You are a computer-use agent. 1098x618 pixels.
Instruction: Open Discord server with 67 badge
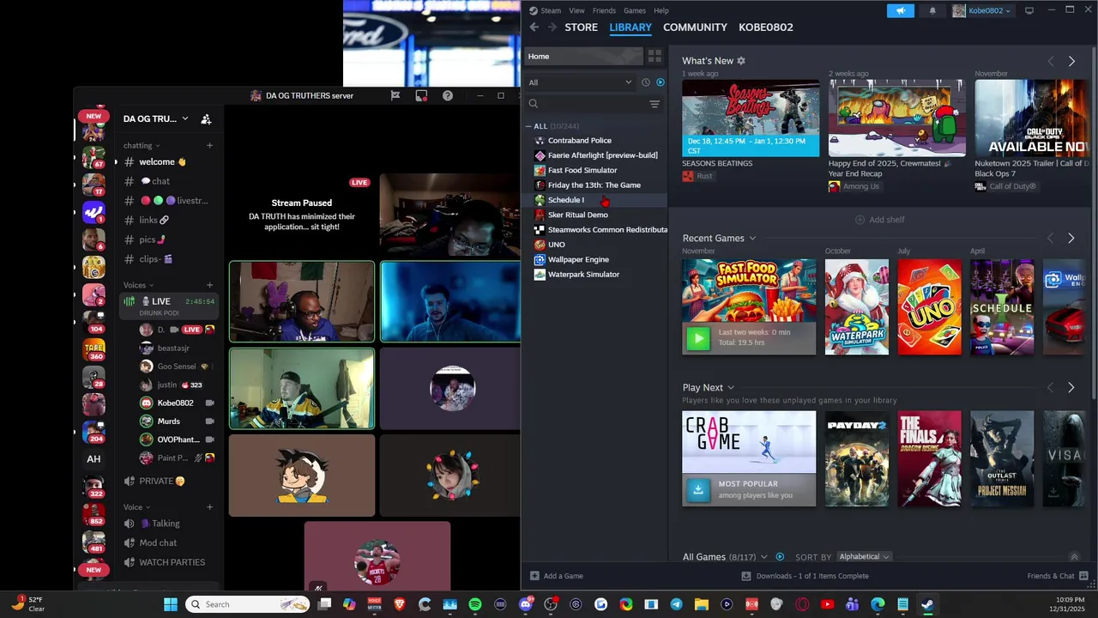click(x=94, y=158)
